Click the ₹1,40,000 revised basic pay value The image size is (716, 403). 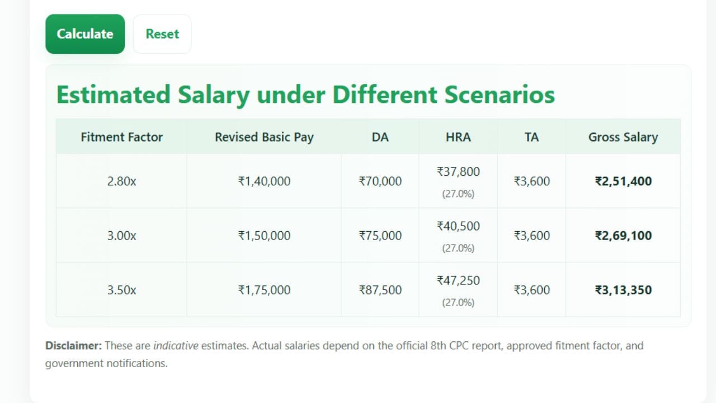(x=264, y=181)
